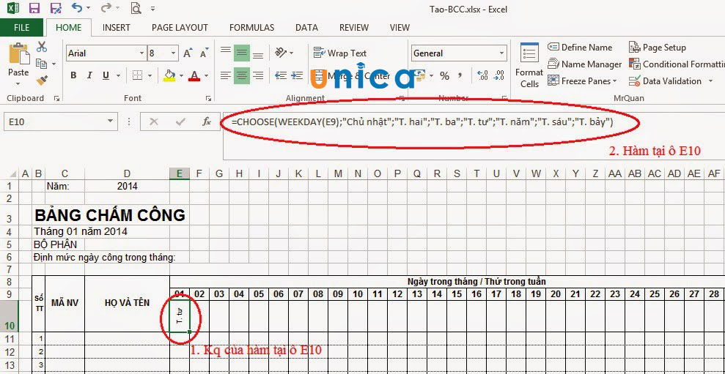Click the Save icon in quick access toolbar

34,8
